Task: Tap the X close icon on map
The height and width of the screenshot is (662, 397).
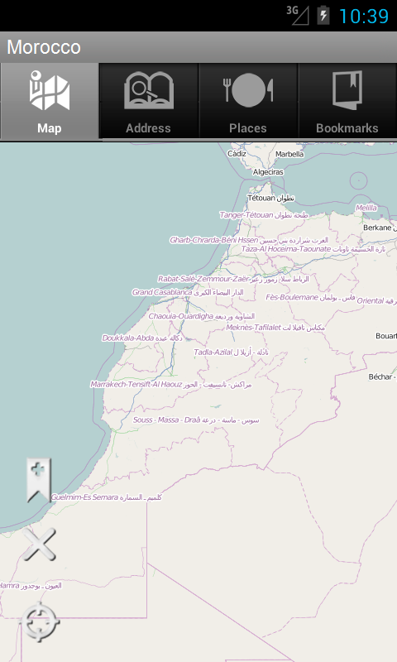Action: click(x=39, y=544)
